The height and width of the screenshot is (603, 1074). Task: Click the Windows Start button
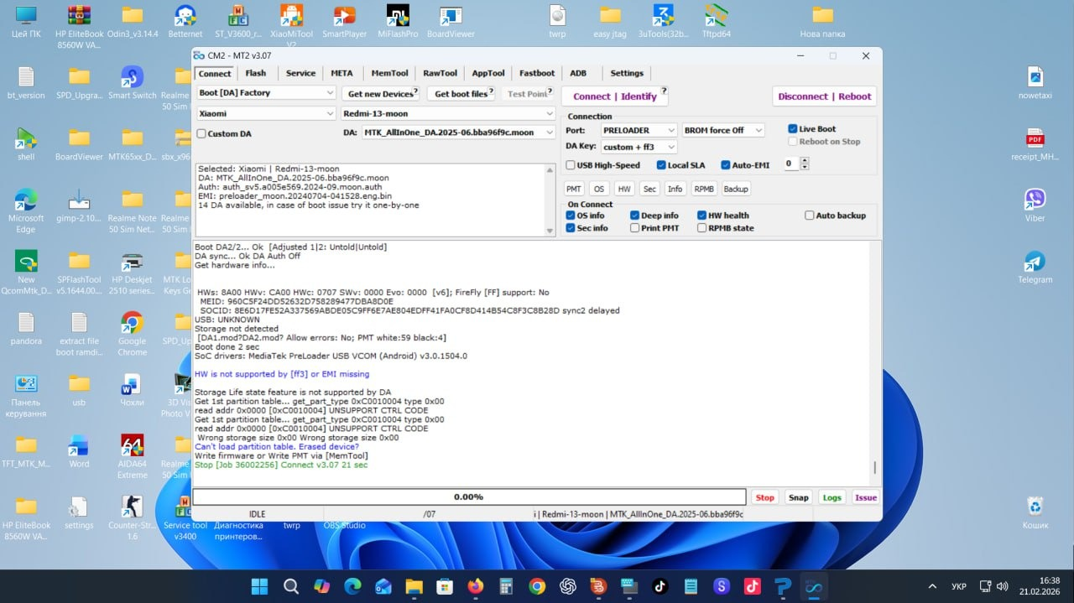[259, 586]
